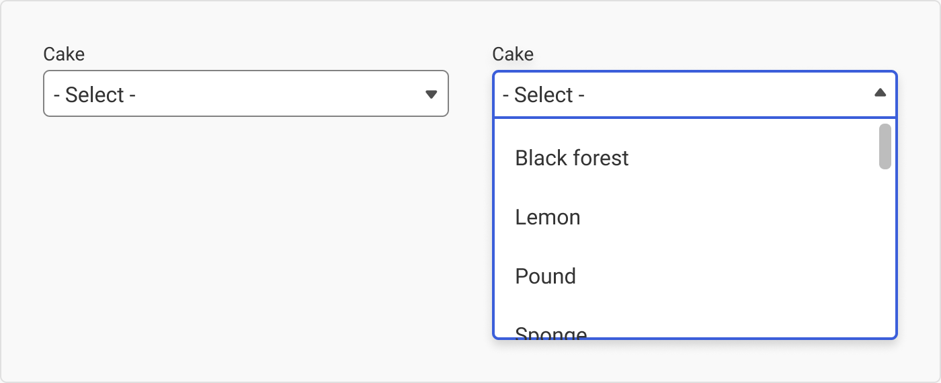Click the gray scrollbar thumb in the options list
The width and height of the screenshot is (941, 383).
pyautogui.click(x=885, y=146)
